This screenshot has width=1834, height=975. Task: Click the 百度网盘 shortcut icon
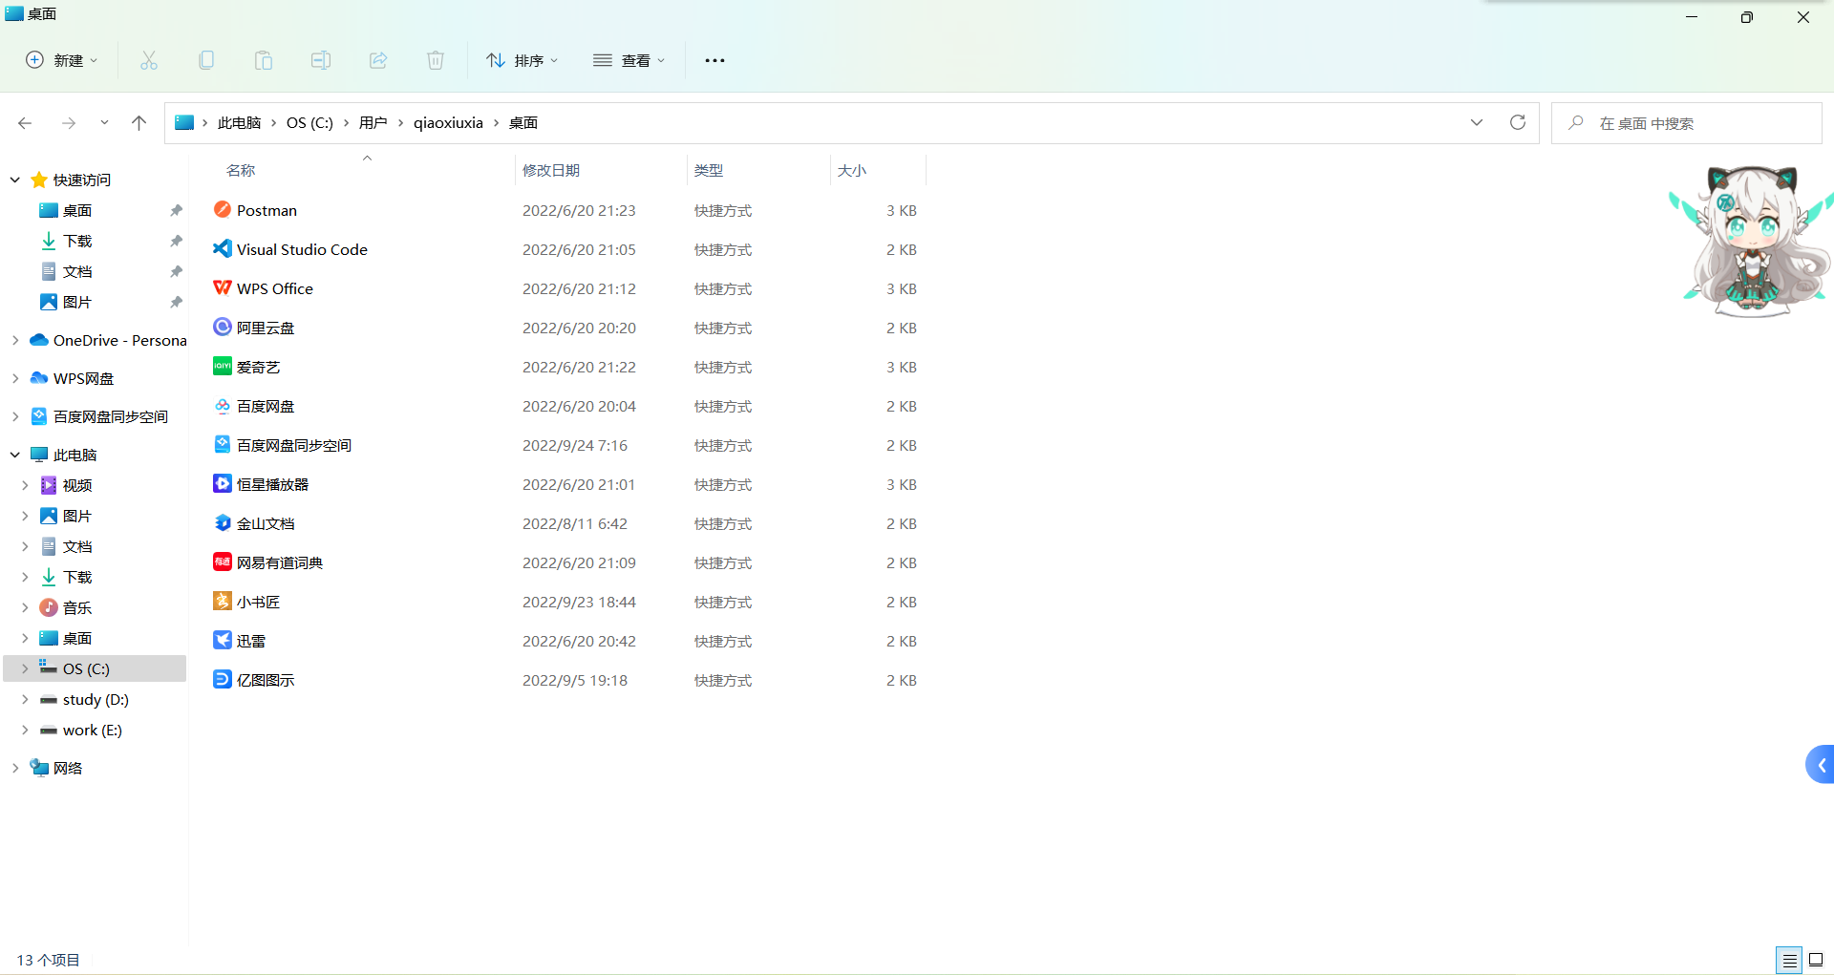pos(223,405)
